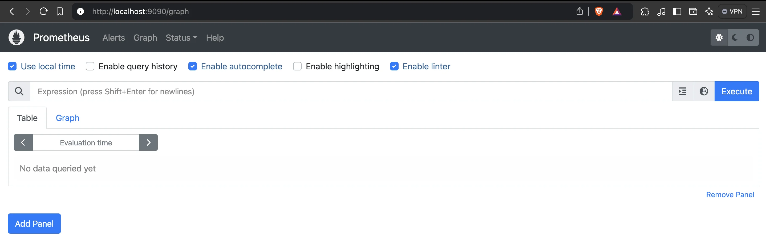The width and height of the screenshot is (766, 244).
Task: Click the Evaluation time field
Action: [x=86, y=143]
